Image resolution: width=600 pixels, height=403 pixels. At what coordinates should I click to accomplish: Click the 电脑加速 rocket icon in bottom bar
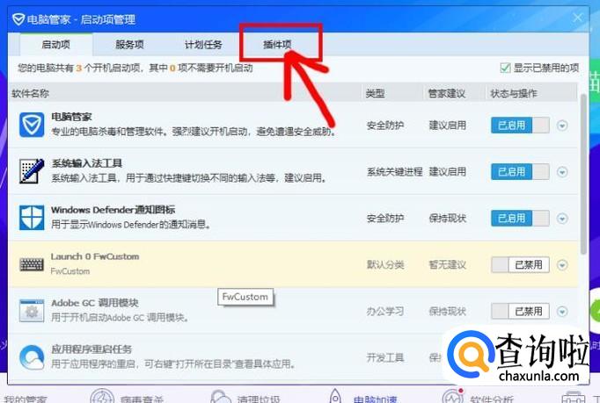coord(335,396)
